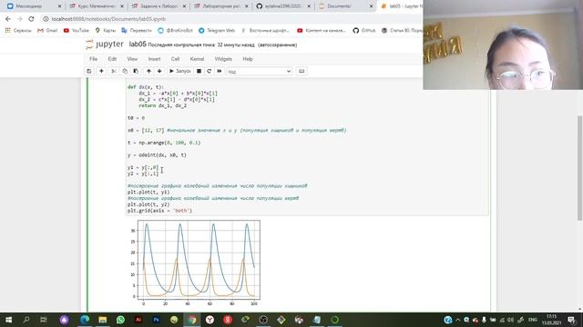
Task: Click the line y = odeint(dx, x0, t)
Action: (x=157, y=155)
